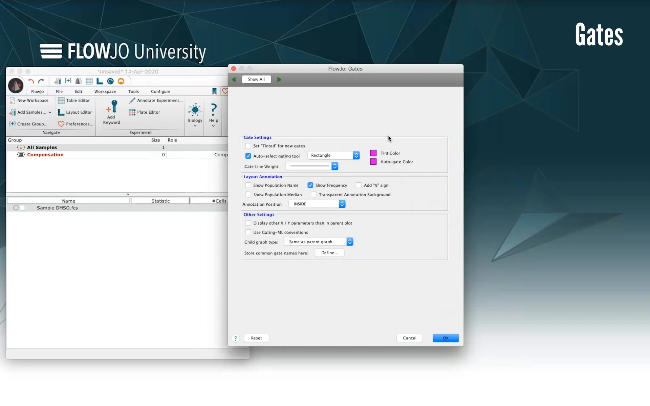Click the undo arrow icon

pyautogui.click(x=31, y=81)
